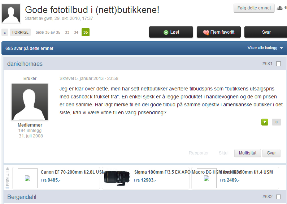287x204 pixels.
Task: Open Sigma 180mm lens product image
Action: pyautogui.click(x=117, y=178)
